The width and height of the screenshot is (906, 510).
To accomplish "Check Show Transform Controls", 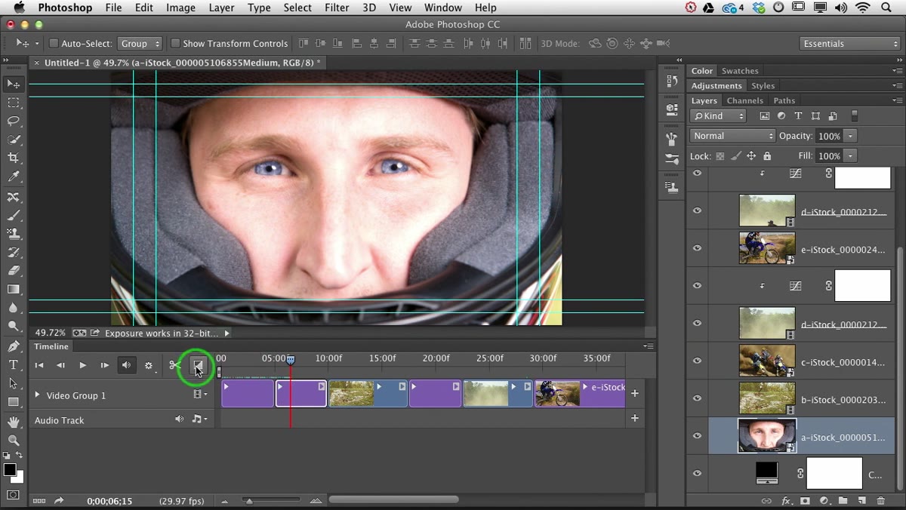I will [x=175, y=44].
